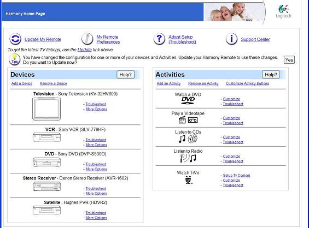The image size is (309, 228).
Task: Click the Satellite - Hughes PVR (HDVR2) label
Action: coord(75,202)
